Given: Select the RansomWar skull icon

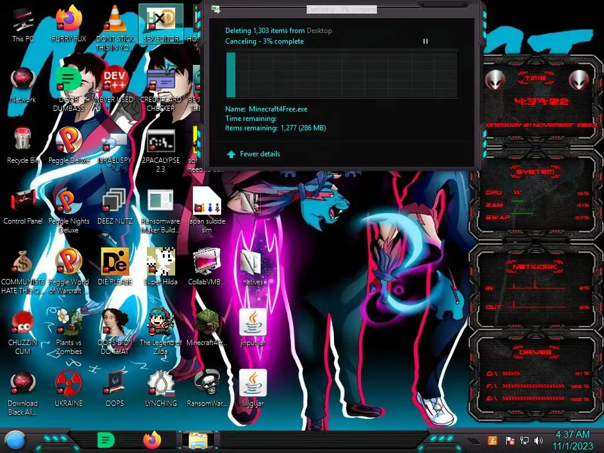Looking at the screenshot, I should tap(206, 389).
